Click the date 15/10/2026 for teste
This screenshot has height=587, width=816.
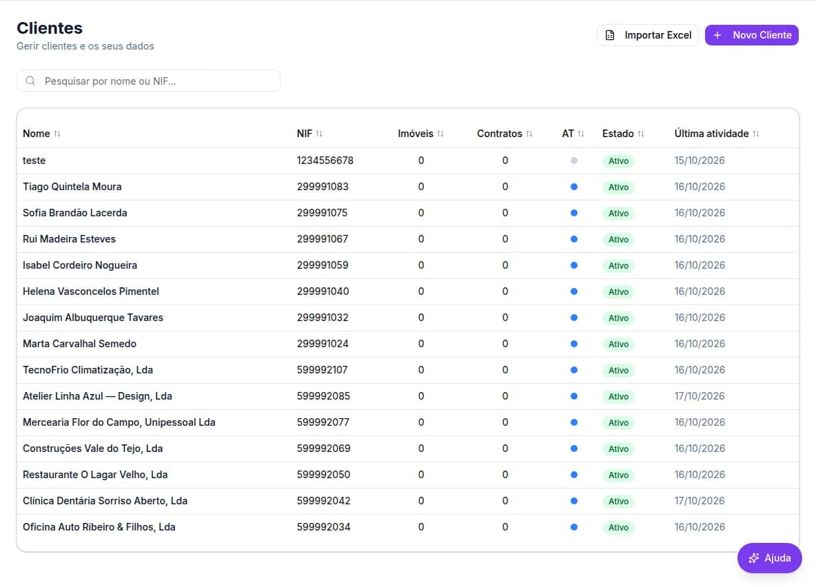click(x=700, y=161)
